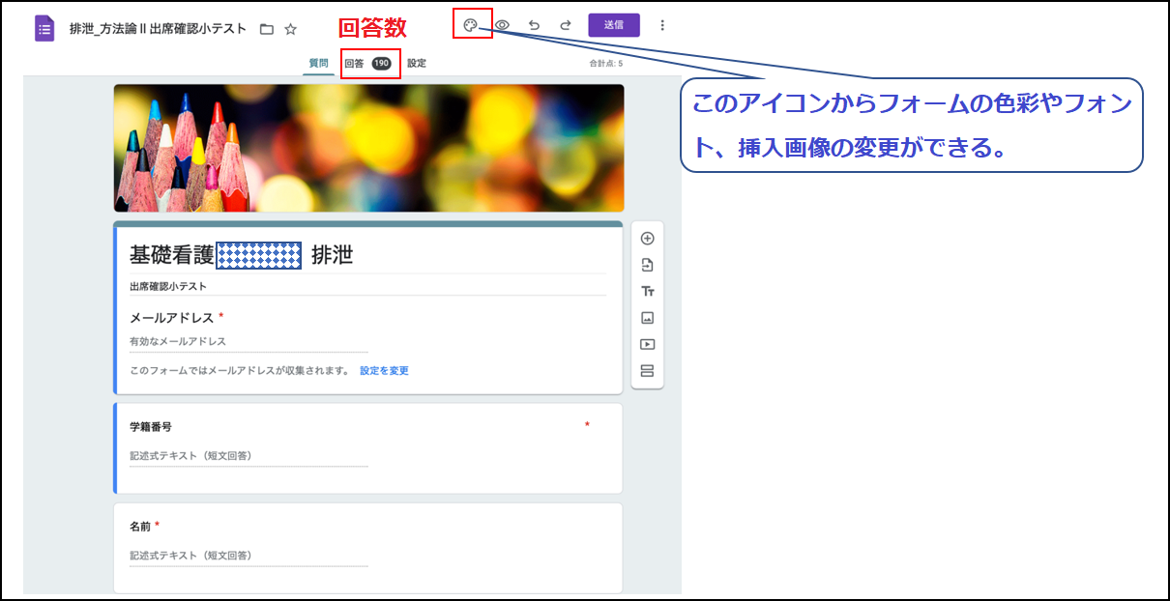Move form to folder icon
The image size is (1170, 601).
(x=267, y=29)
